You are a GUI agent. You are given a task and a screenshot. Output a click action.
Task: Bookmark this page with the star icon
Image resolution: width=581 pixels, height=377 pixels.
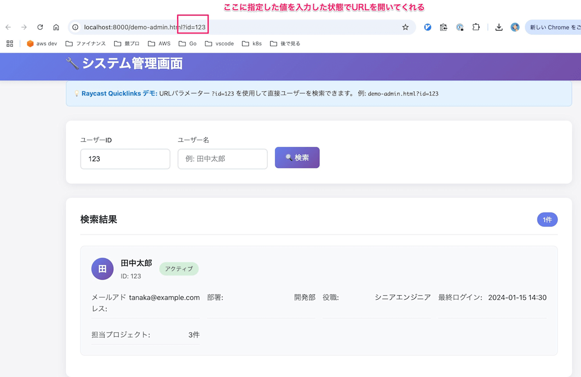point(405,27)
